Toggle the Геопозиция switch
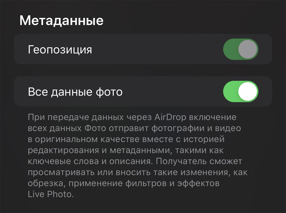The image size is (286, 213). [240, 49]
